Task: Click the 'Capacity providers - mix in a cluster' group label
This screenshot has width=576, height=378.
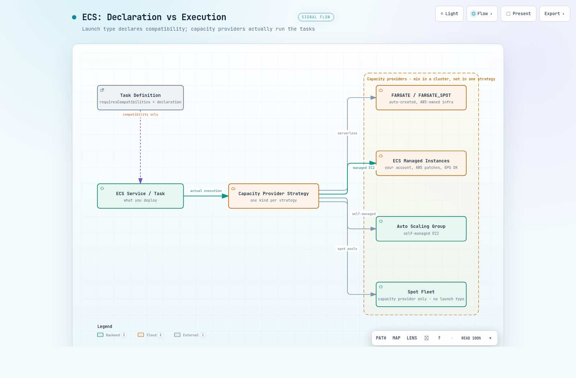Action: pyautogui.click(x=431, y=79)
